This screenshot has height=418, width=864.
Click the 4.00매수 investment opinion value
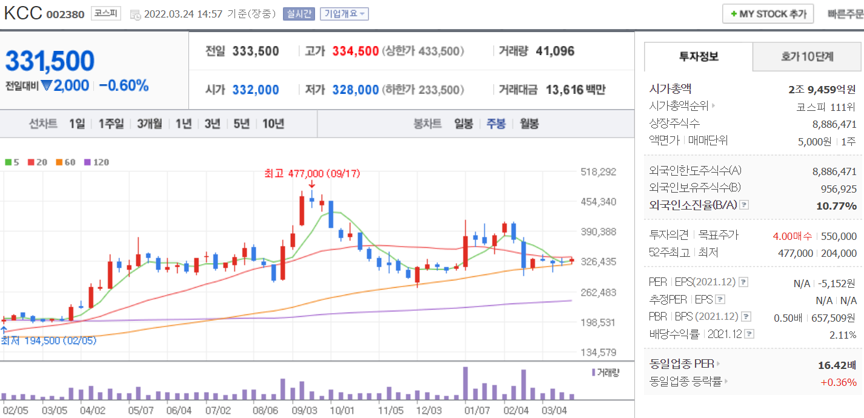click(x=792, y=236)
